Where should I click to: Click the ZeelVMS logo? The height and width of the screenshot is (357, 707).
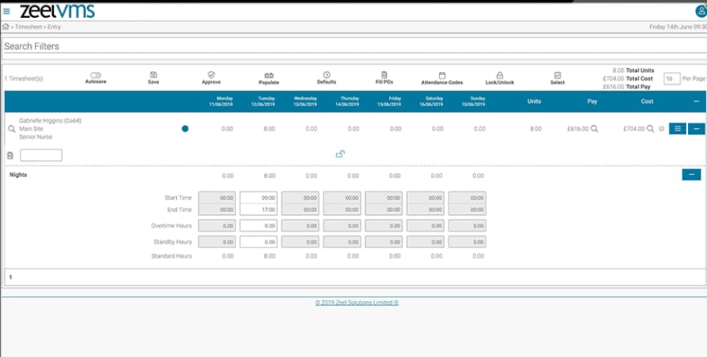[57, 11]
